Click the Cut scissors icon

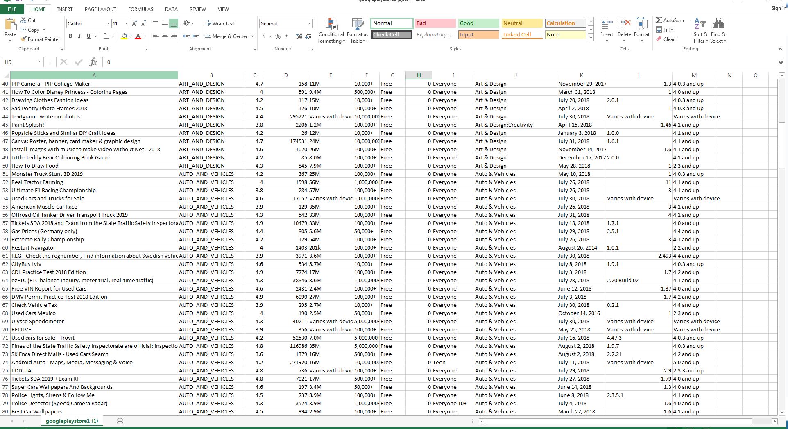pyautogui.click(x=23, y=20)
